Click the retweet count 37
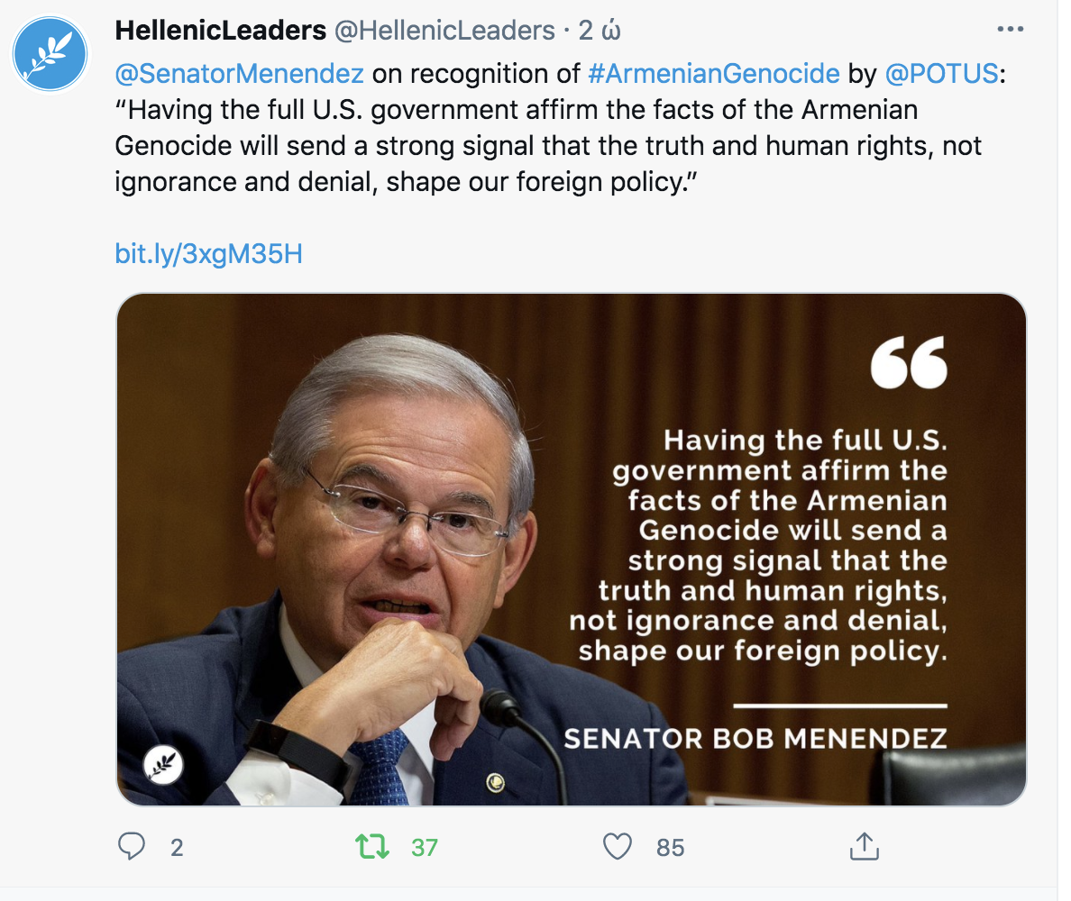The width and height of the screenshot is (1071, 901). pyautogui.click(x=425, y=848)
